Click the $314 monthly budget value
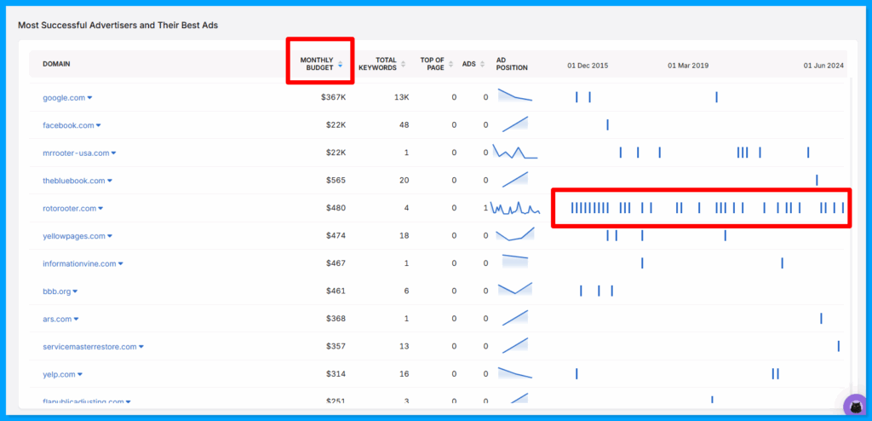 pos(336,374)
